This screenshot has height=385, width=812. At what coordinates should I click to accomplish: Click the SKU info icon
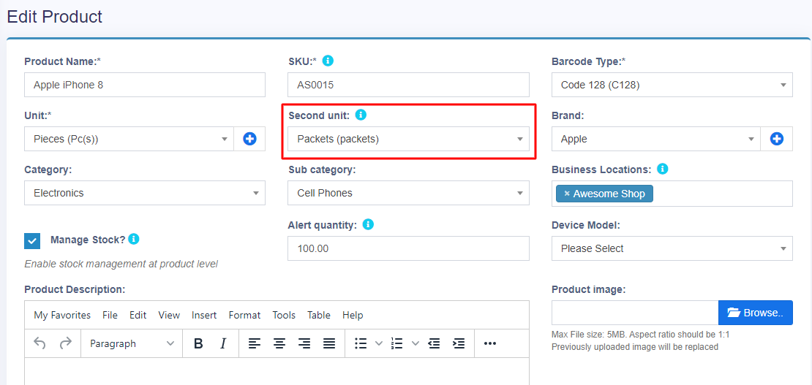328,61
